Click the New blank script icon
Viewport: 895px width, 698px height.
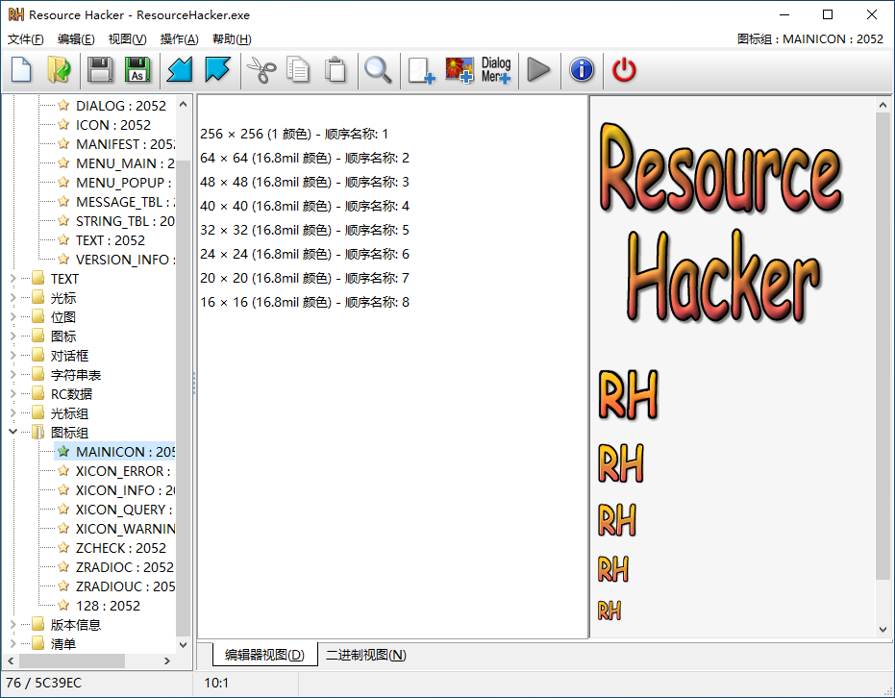tap(21, 70)
